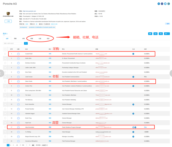Open Megan Edwards Lang's LinkedIn social icon
The width and height of the screenshot is (172, 147).
coord(133,137)
